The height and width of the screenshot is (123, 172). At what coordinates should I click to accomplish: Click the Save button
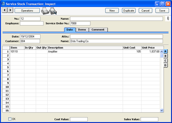tap(162, 11)
